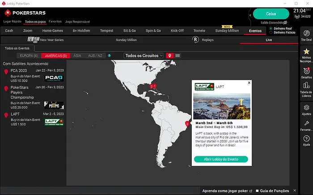Click the green Caixa button

271,14
